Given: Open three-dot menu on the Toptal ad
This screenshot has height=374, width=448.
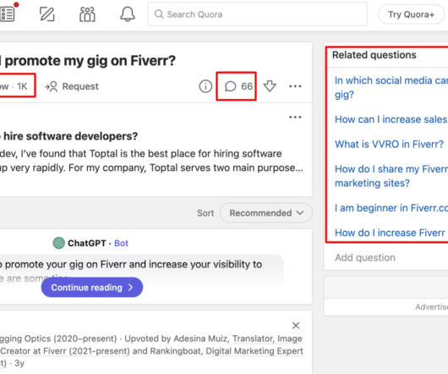Looking at the screenshot, I should [x=295, y=117].
